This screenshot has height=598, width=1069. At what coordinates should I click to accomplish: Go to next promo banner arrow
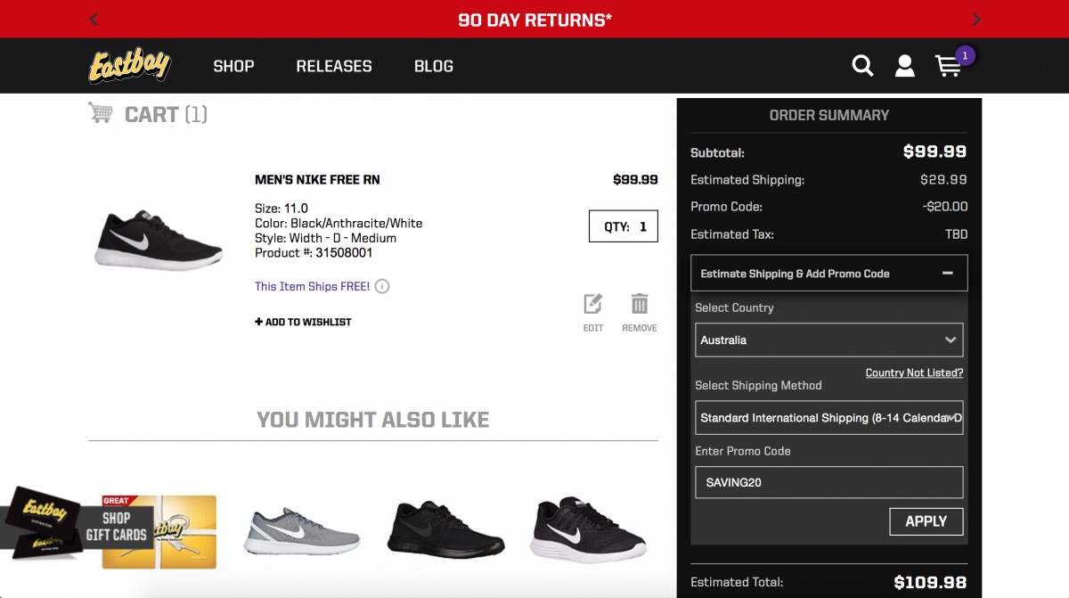(x=976, y=19)
